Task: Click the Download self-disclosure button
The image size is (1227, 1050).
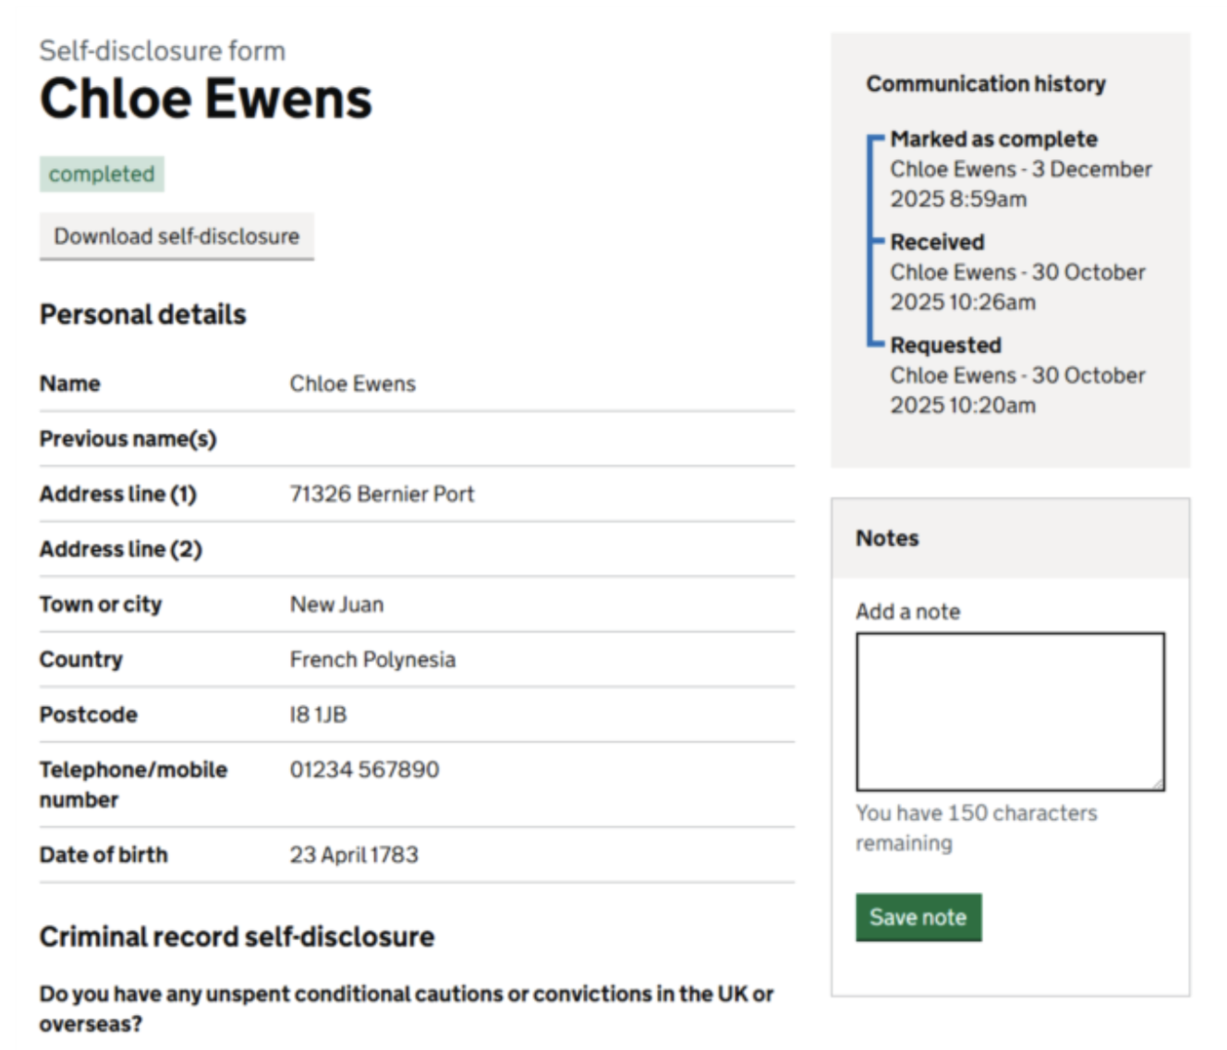Action: click(x=176, y=237)
